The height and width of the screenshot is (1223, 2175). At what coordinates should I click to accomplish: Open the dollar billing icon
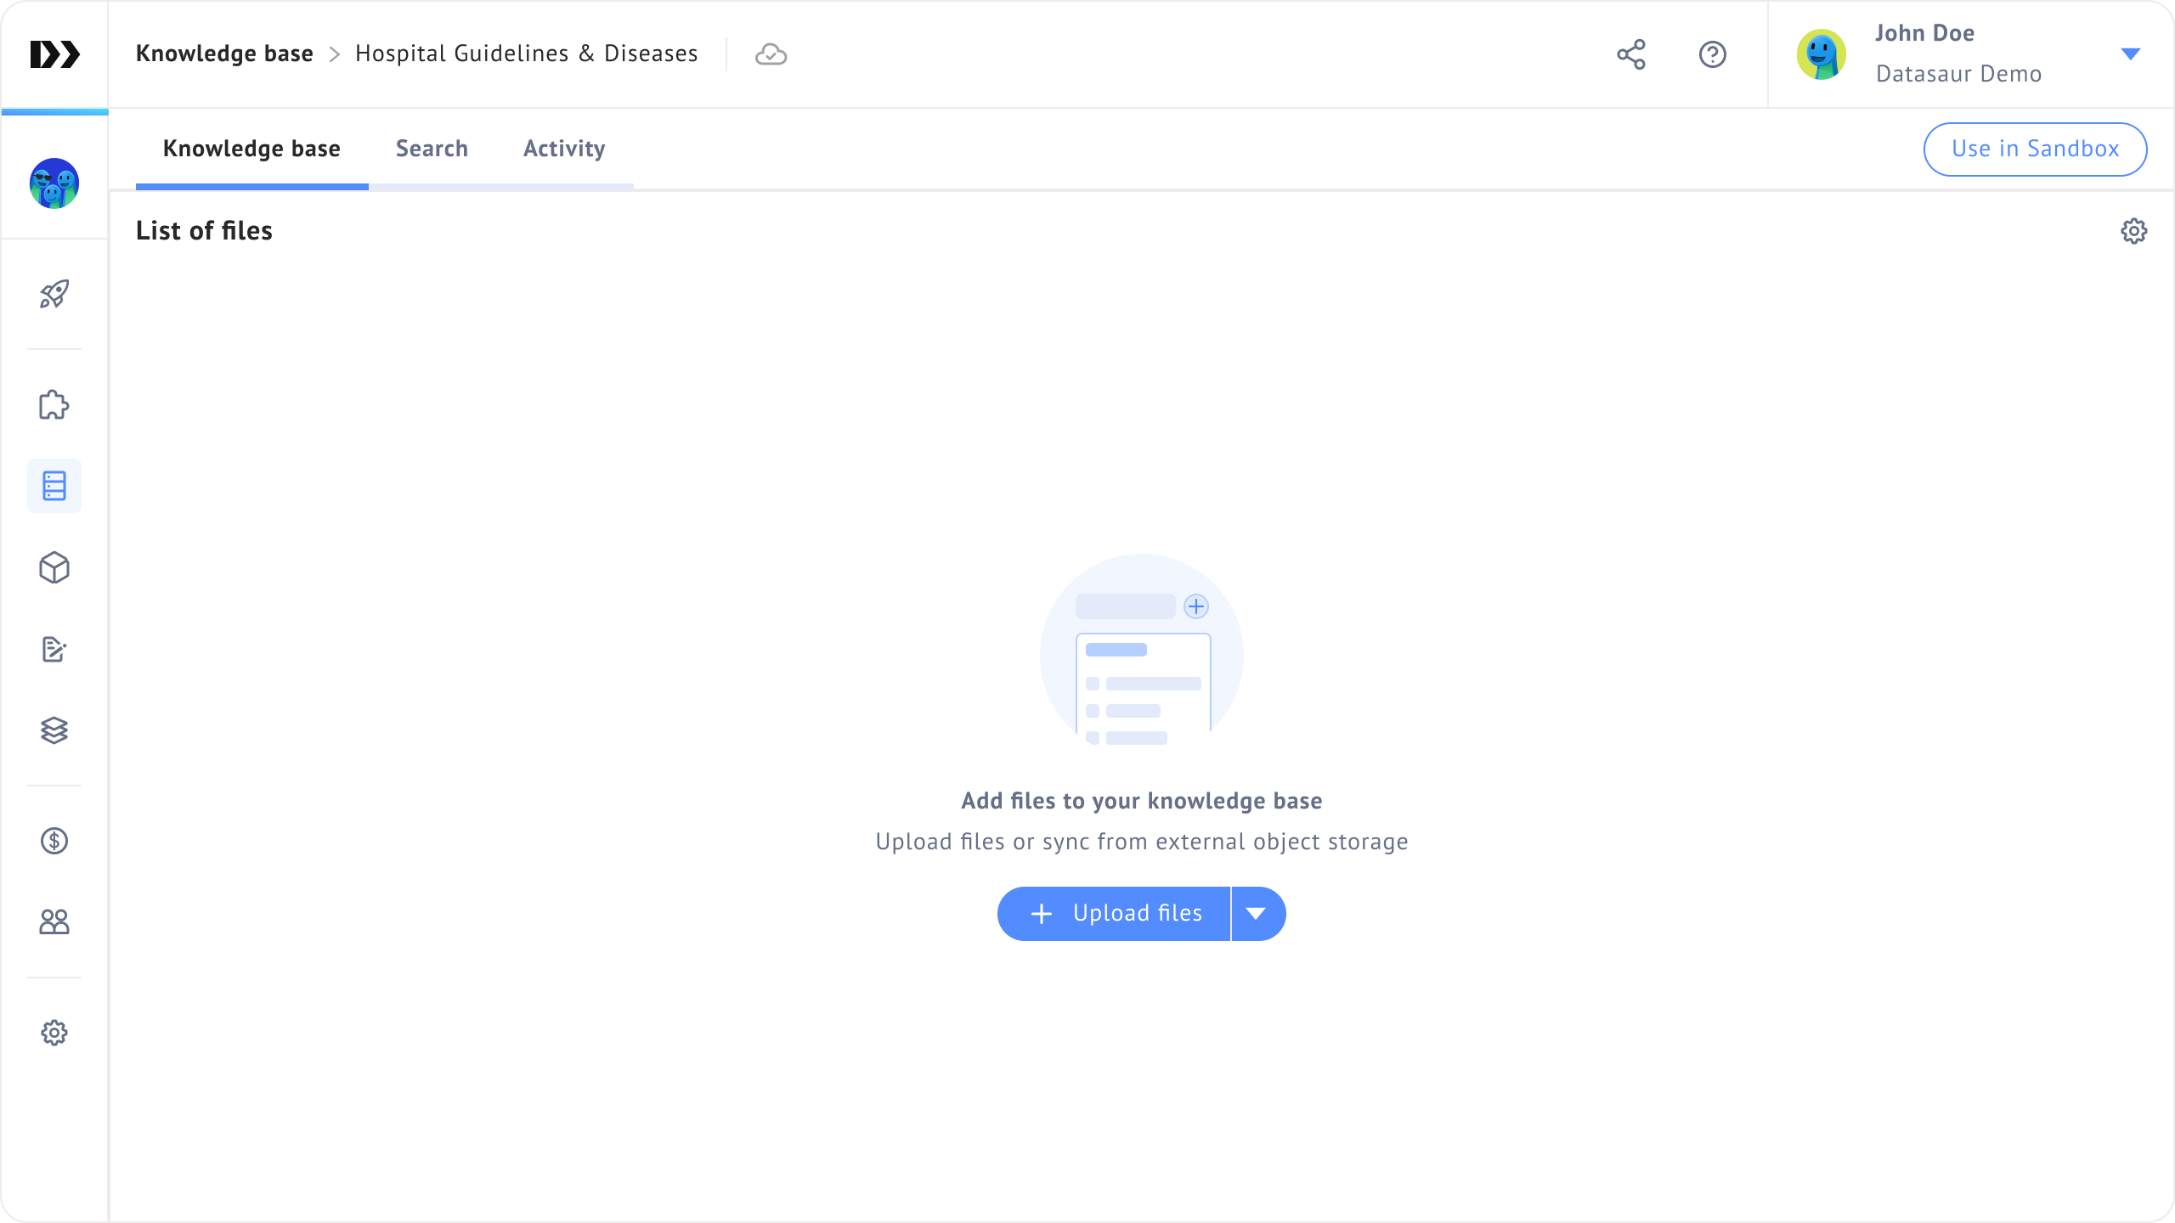[x=54, y=841]
